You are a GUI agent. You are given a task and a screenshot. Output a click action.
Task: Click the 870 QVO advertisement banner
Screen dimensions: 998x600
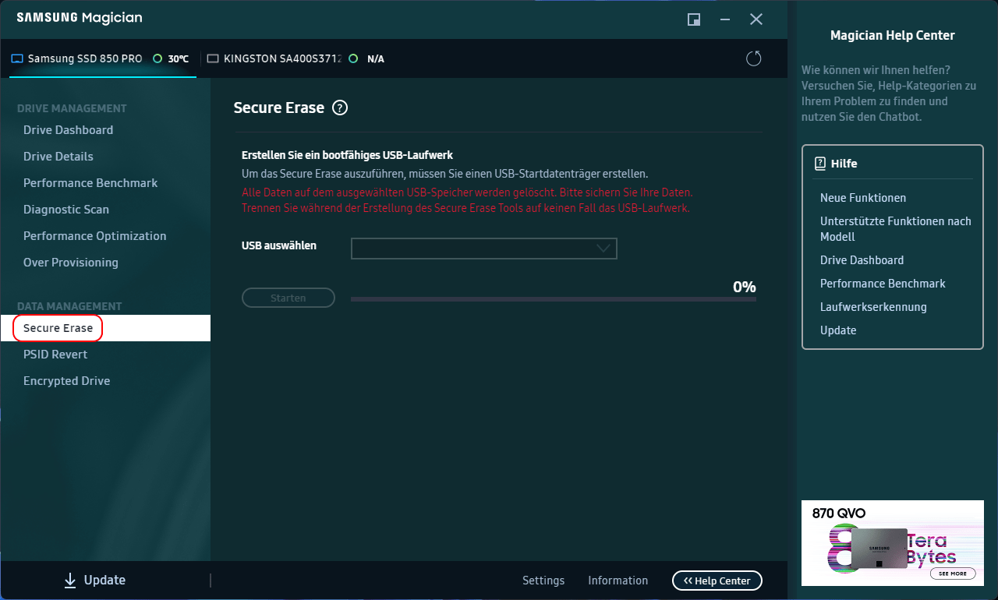[x=893, y=543]
